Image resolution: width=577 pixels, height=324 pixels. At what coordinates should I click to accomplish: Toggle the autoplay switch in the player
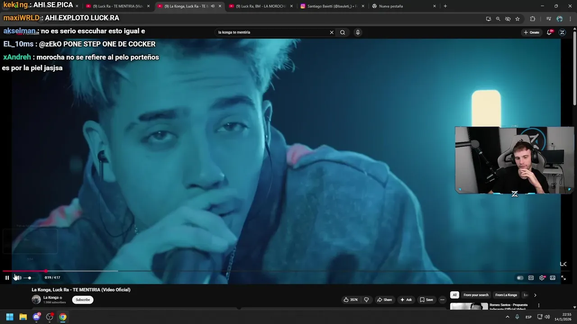click(520, 278)
